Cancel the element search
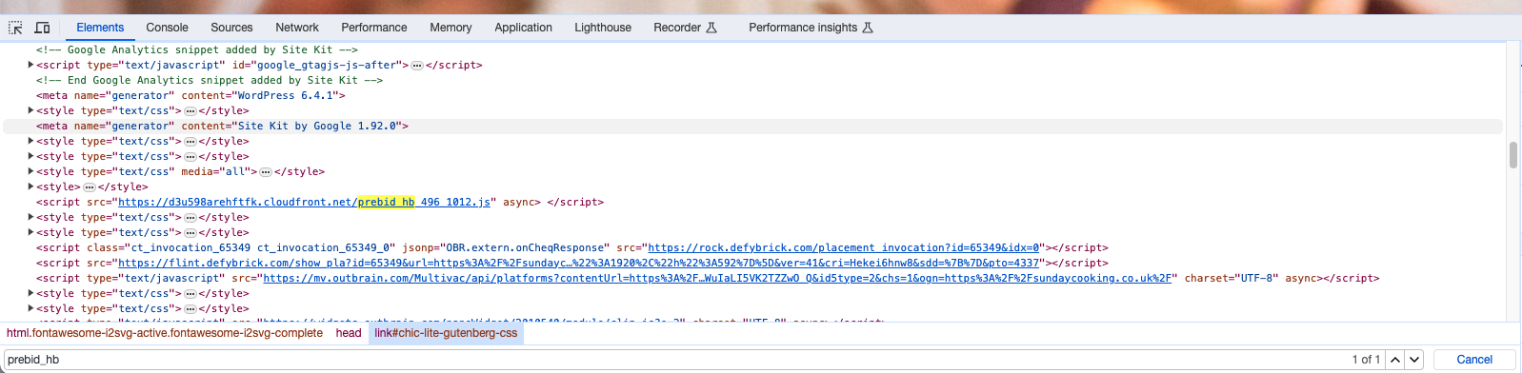The image size is (1522, 373). [x=1474, y=360]
